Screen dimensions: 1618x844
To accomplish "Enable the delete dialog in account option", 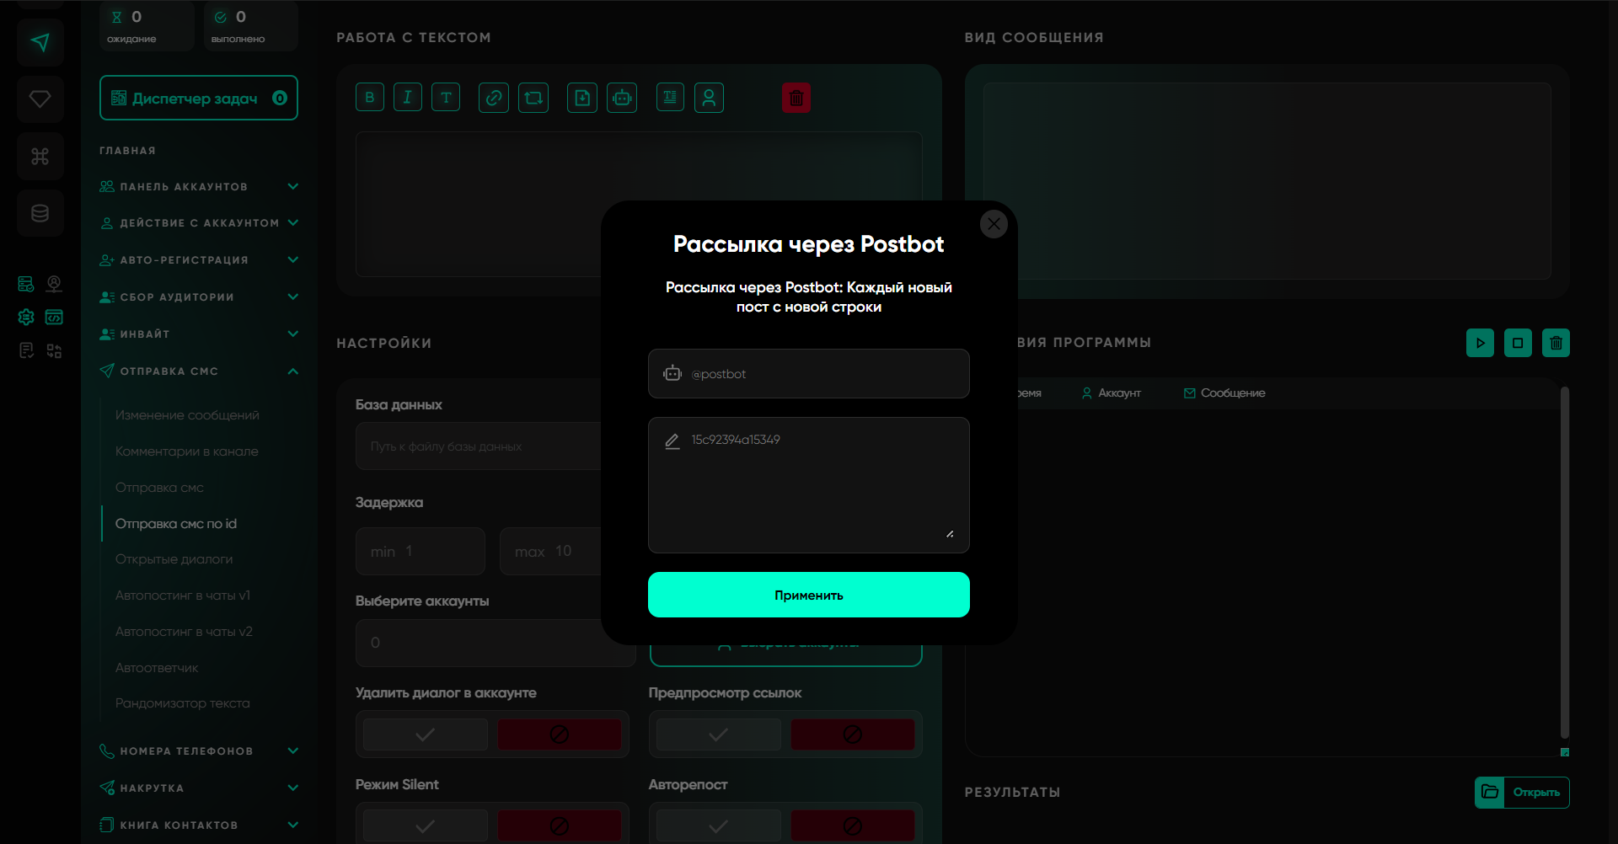I will 426,734.
